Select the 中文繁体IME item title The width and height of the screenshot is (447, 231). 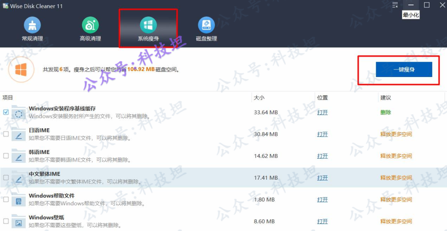44,174
